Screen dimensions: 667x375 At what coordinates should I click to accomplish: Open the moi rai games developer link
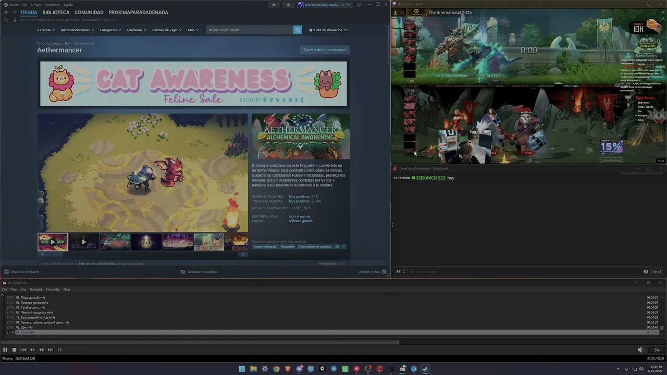point(300,216)
